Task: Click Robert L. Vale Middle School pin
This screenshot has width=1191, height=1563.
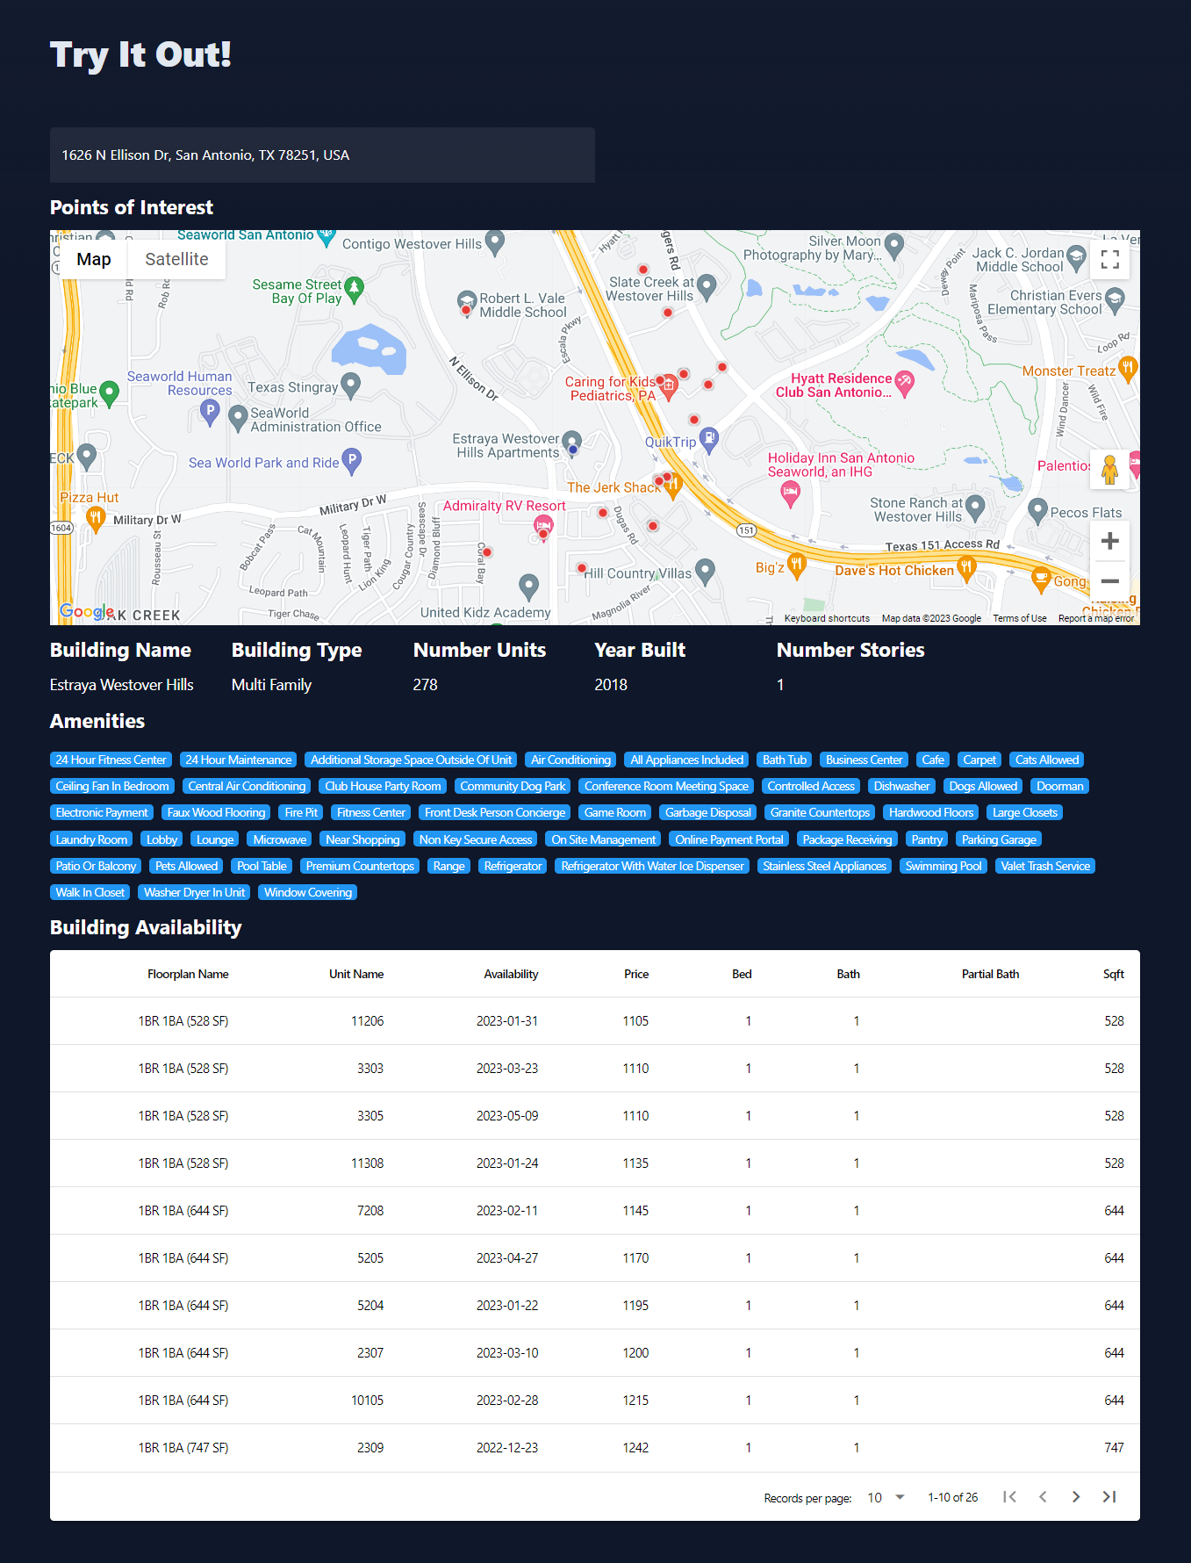Action: coord(467,304)
